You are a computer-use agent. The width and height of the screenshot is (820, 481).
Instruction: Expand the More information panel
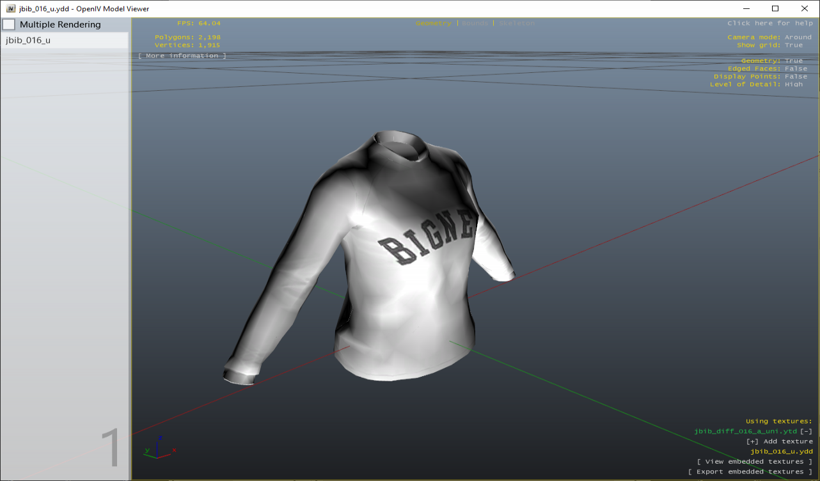click(182, 55)
